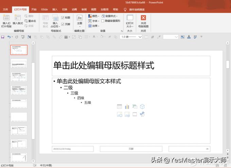Insert a table via the placeholder icon
This screenshot has width=231, height=168.
click(x=120, y=107)
